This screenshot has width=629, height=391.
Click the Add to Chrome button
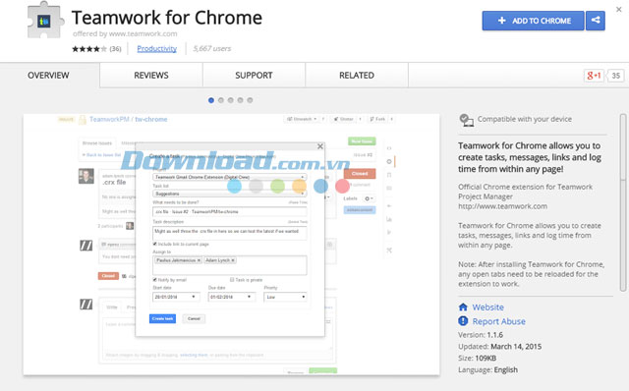pyautogui.click(x=533, y=21)
